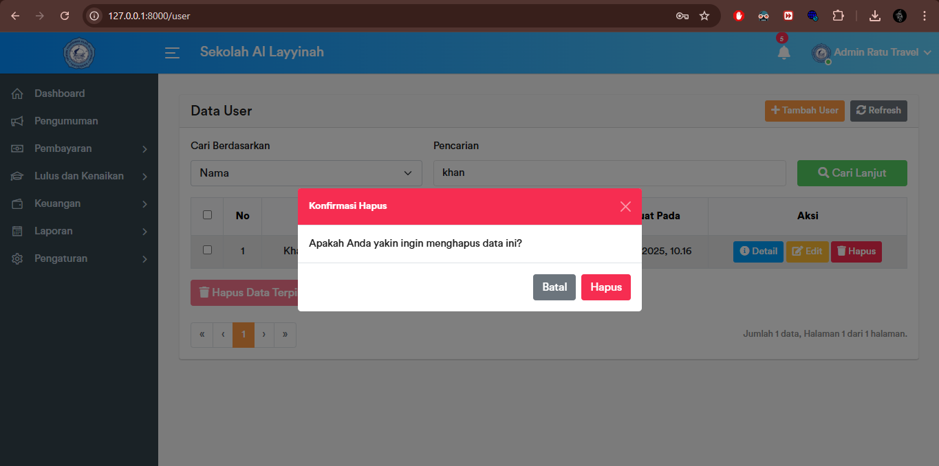The width and height of the screenshot is (939, 466).
Task: Open the Dashboard sidebar item
Action: click(x=60, y=93)
